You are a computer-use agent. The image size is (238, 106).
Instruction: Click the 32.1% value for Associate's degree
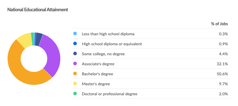click(x=222, y=64)
